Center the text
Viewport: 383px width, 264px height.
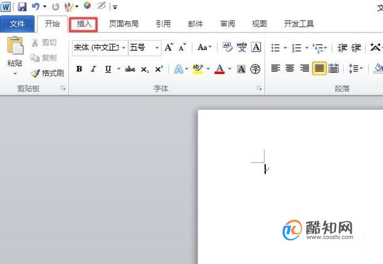coord(290,68)
